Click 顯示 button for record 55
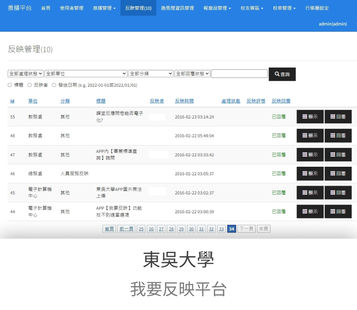This screenshot has height=310, width=357. [x=310, y=117]
